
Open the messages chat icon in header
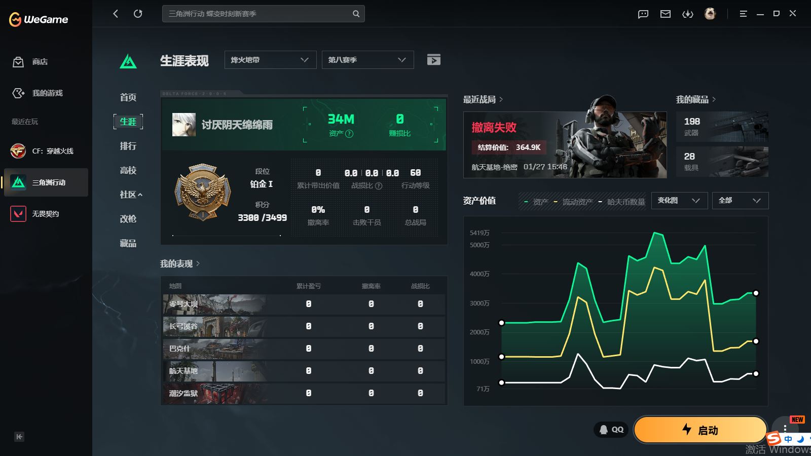point(643,14)
